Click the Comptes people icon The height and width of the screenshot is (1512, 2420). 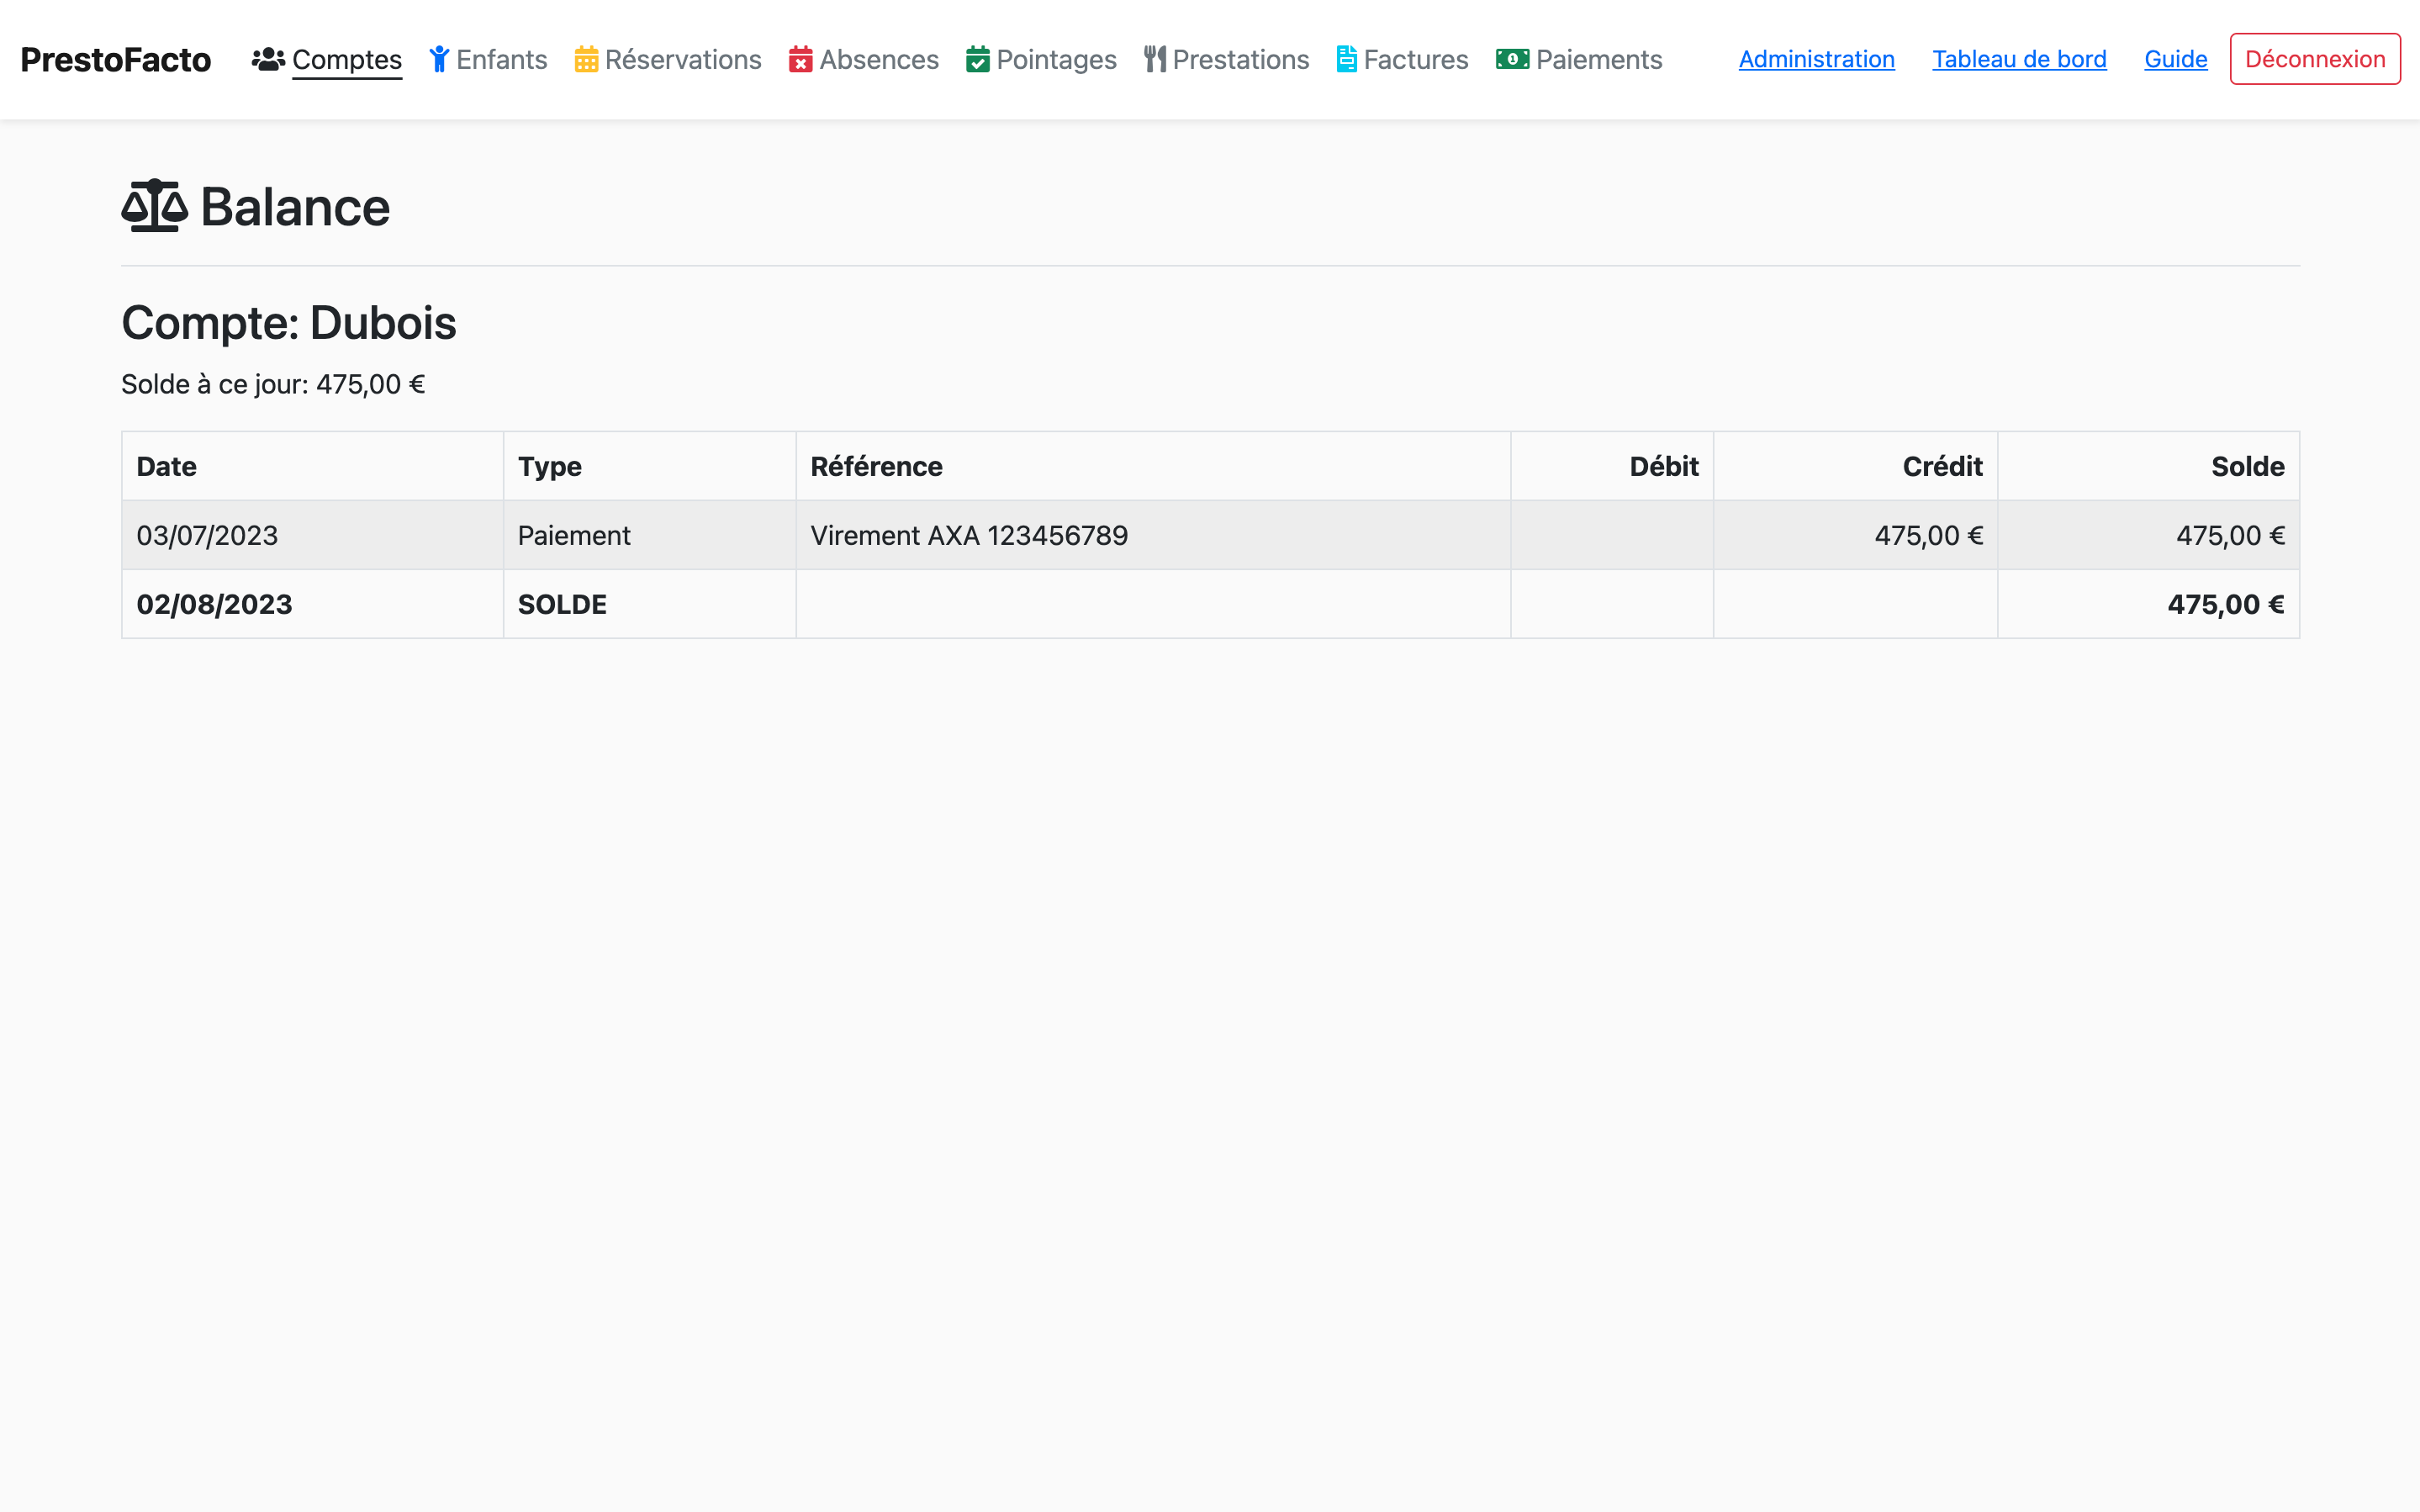pyautogui.click(x=268, y=59)
